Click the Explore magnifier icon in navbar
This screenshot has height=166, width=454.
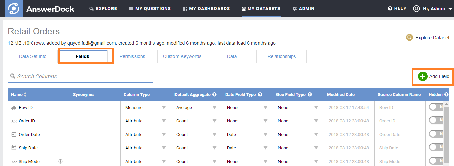(91, 9)
